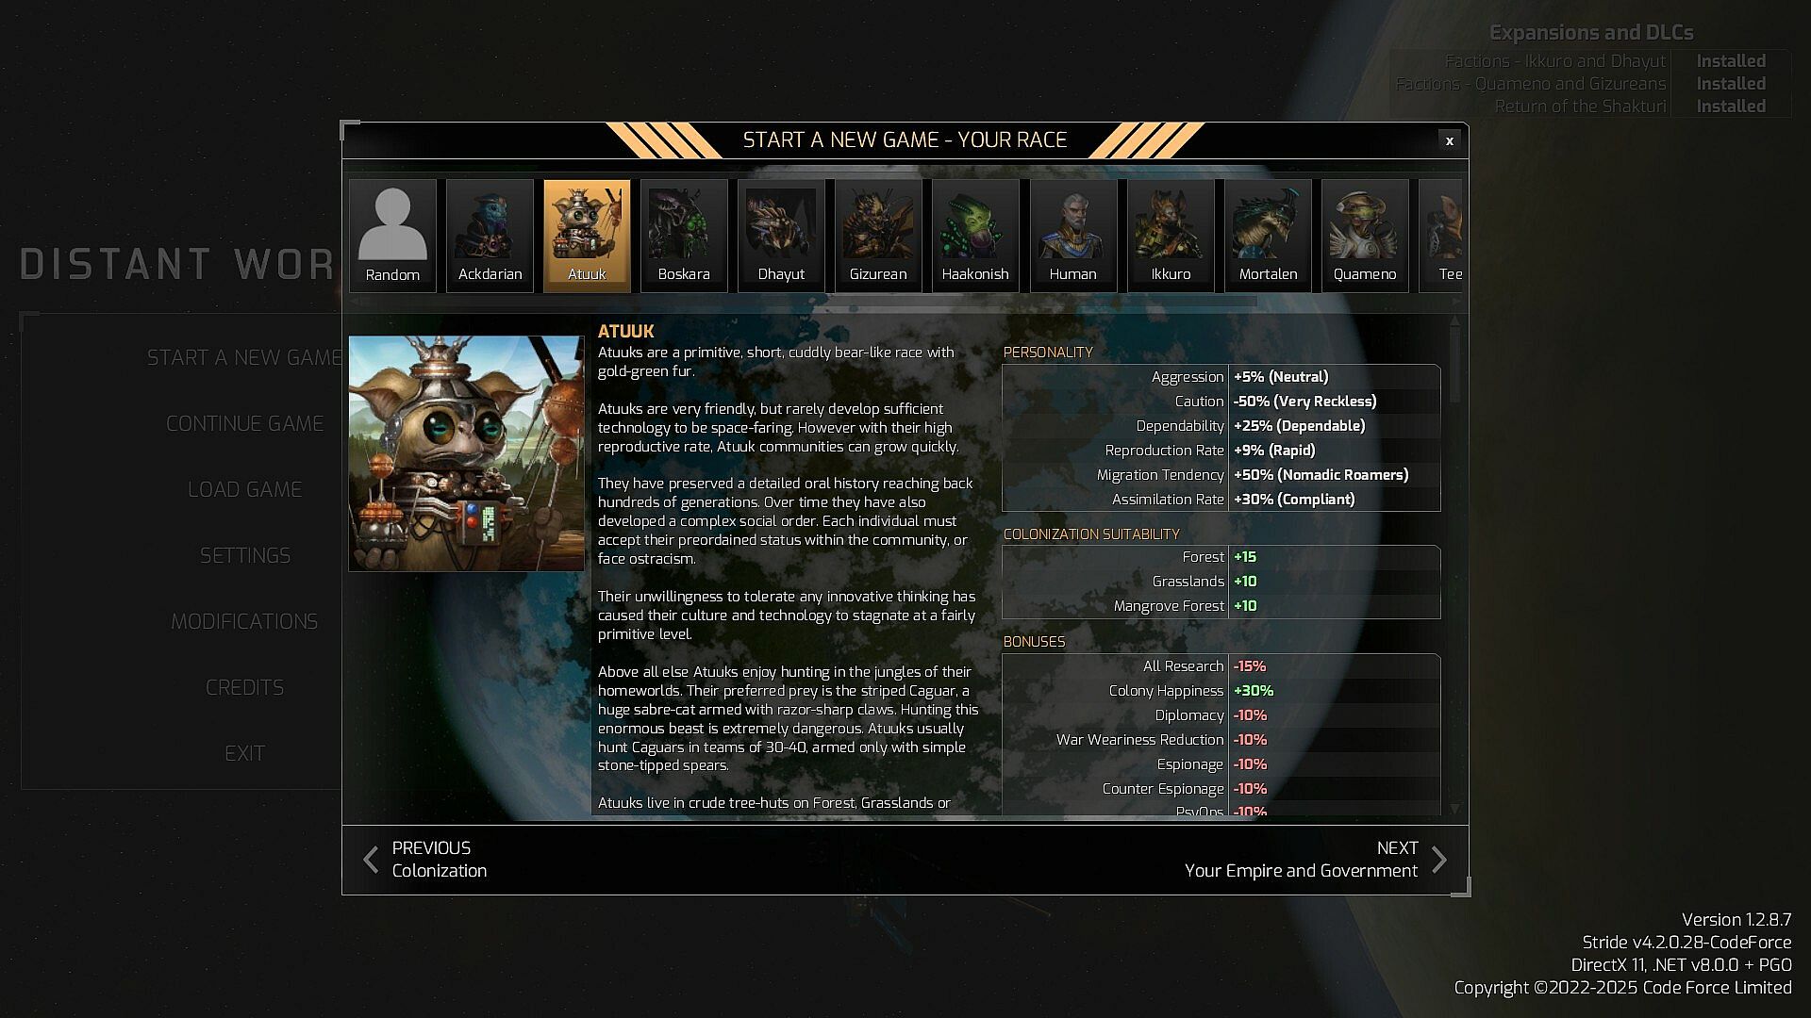Choose the Gizurean race portrait
Viewport: 1811px width, 1018px height.
(878, 236)
